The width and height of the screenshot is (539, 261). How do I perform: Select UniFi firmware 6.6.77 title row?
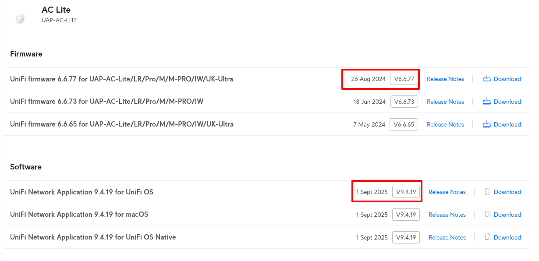(x=121, y=79)
